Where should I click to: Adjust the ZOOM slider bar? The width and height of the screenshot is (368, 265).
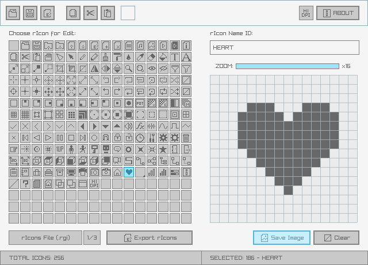pos(287,66)
